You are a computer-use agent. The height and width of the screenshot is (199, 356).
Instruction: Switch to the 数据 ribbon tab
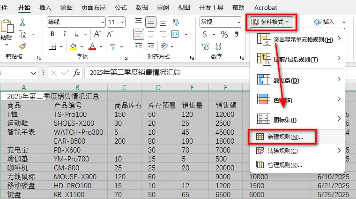[141, 8]
